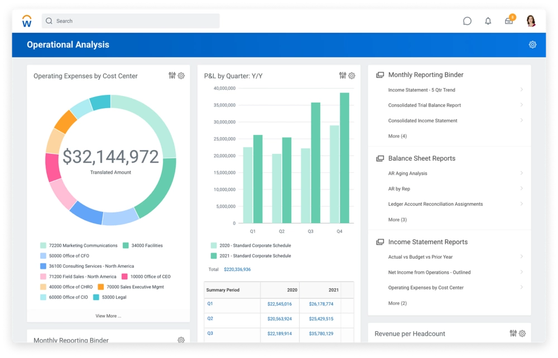Open filter controls for Operating Expenses chart
This screenshot has width=558, height=358.
pos(172,76)
